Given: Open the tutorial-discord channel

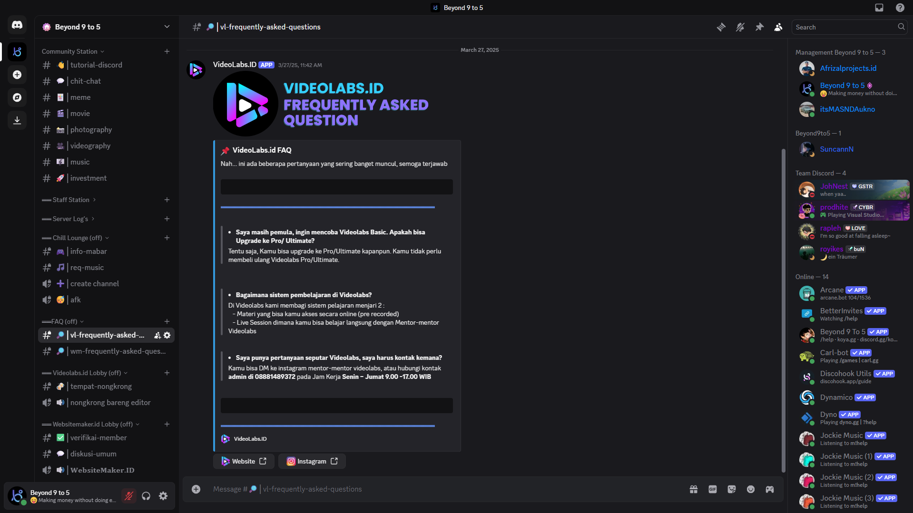Looking at the screenshot, I should (106, 65).
